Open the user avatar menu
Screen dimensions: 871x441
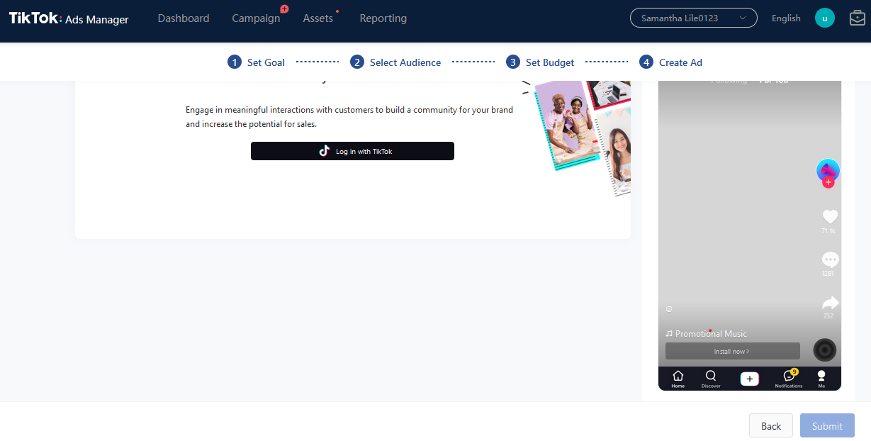(x=825, y=18)
